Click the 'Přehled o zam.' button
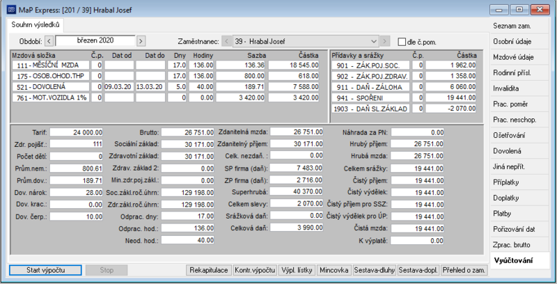Screen dimensions: 557x284 (x=464, y=270)
